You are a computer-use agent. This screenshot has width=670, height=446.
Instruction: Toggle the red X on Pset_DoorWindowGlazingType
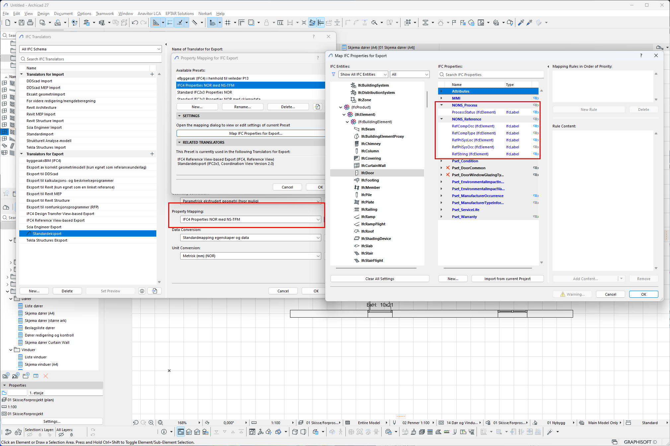coord(448,175)
